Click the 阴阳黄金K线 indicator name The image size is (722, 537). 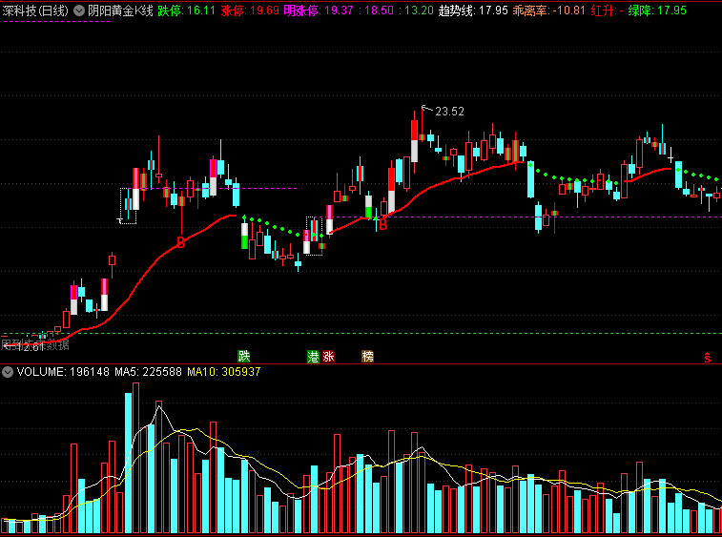[x=120, y=10]
